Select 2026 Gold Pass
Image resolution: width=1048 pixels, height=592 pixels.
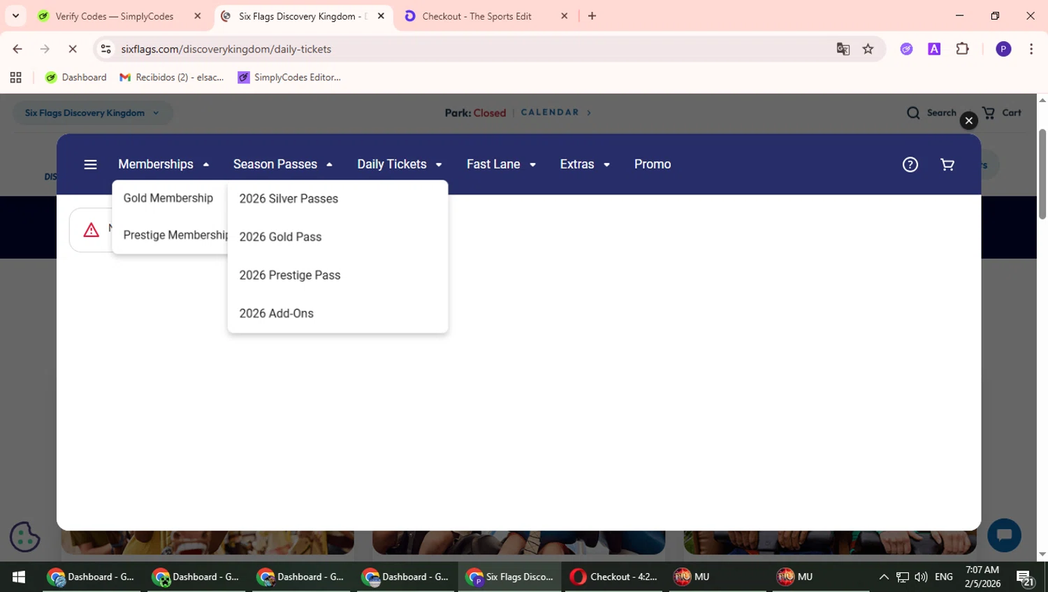click(x=280, y=237)
